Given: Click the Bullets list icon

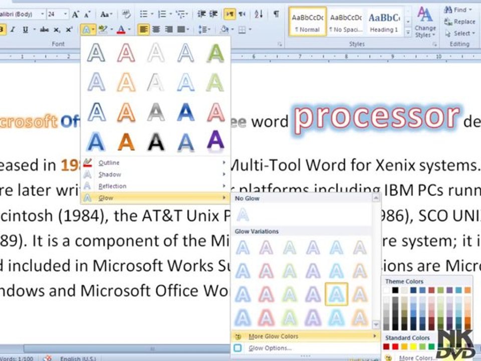Looking at the screenshot, I should [x=144, y=14].
